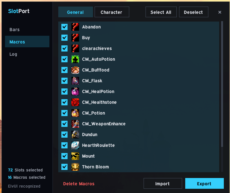Click the 'ElvUI recognized' status text

click(24, 186)
